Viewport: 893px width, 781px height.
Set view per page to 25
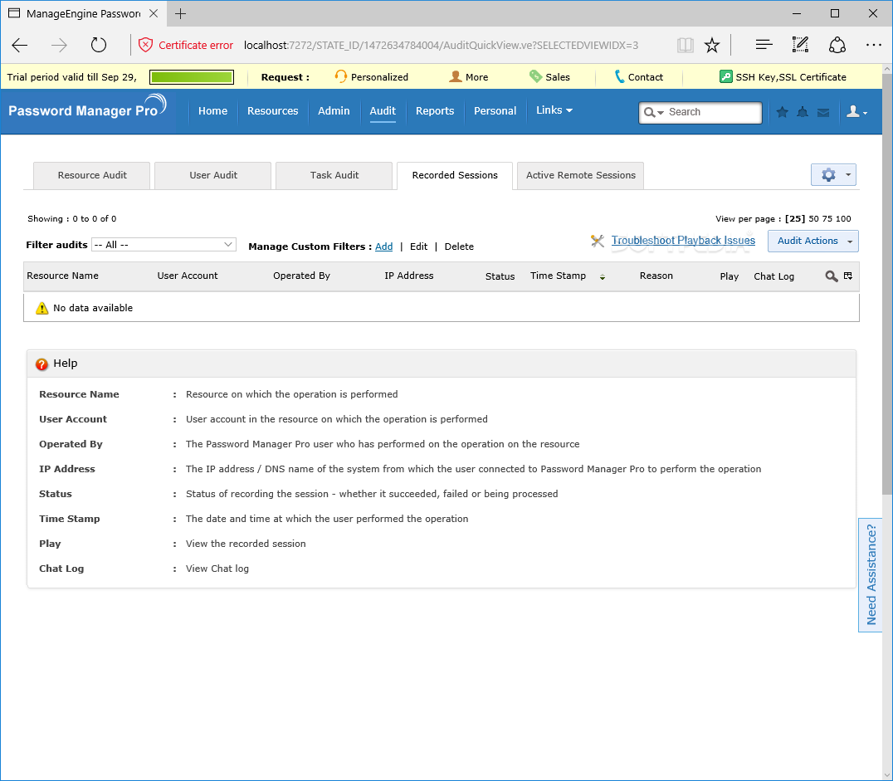795,219
